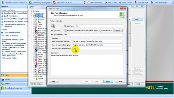Expand the ProZ file type node
Viewport: 174px width, 98px height.
pyautogui.click(x=34, y=26)
